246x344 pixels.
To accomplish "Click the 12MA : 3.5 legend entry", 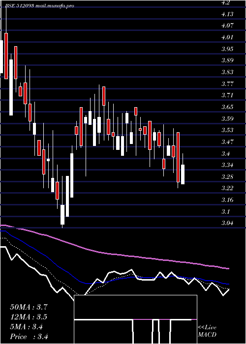I will tap(29, 317).
